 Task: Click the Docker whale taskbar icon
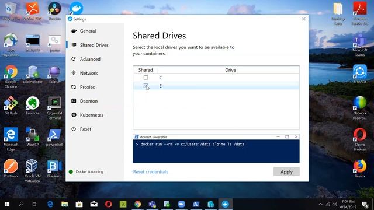coord(225,204)
